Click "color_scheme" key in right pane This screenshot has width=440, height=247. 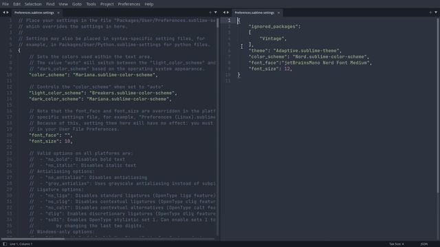point(267,57)
